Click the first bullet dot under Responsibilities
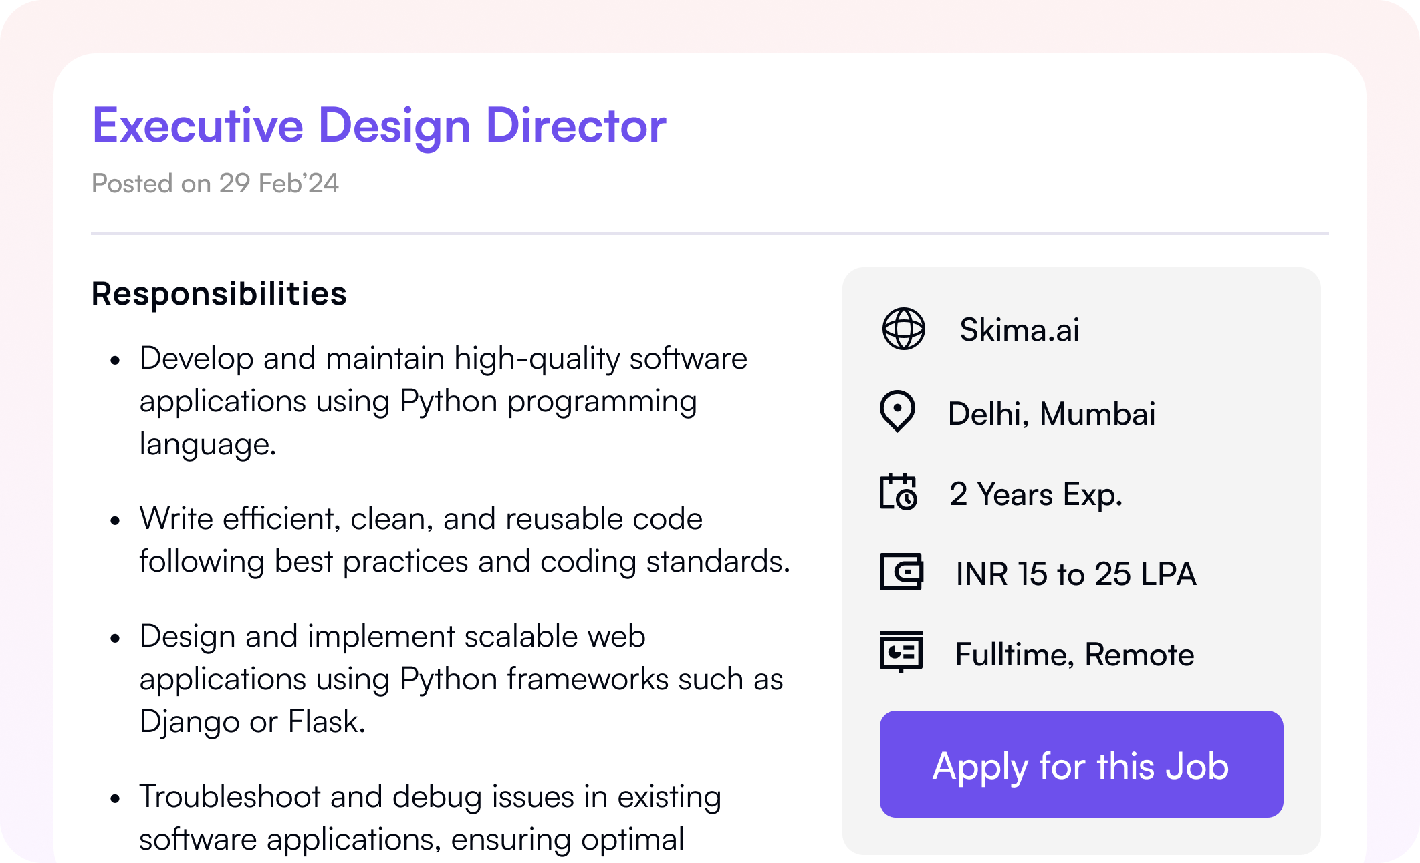The height and width of the screenshot is (863, 1420). (116, 361)
